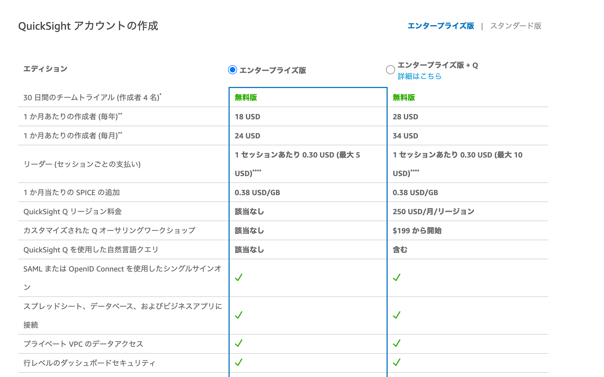Click the 18 USD price cell
Screen dimensions: 604x377
247,117
